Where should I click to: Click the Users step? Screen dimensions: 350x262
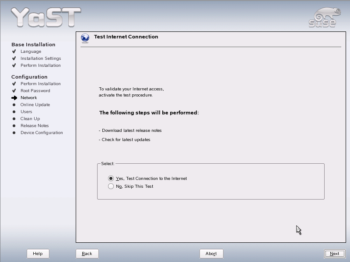point(26,112)
